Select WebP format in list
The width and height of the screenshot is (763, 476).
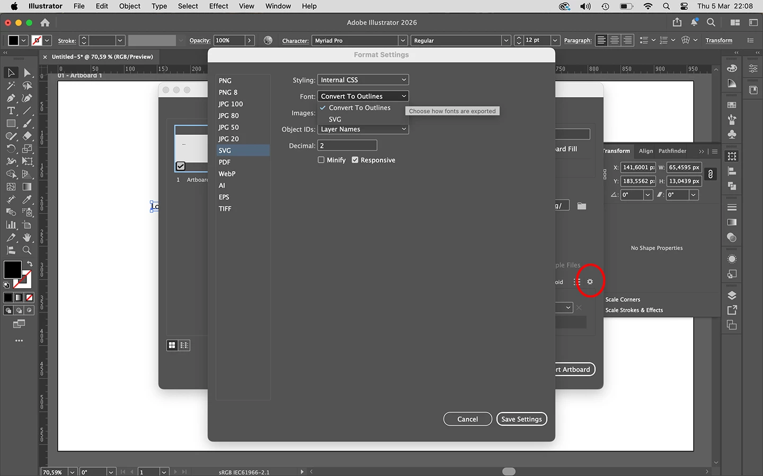[227, 173]
